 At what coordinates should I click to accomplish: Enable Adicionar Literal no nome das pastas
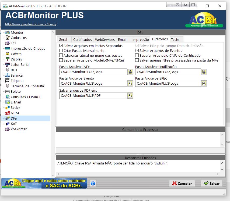coord(61,55)
